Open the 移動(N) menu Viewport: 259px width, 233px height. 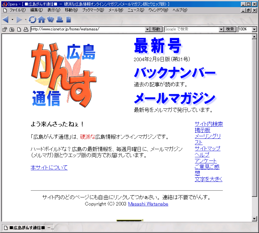point(71,10)
